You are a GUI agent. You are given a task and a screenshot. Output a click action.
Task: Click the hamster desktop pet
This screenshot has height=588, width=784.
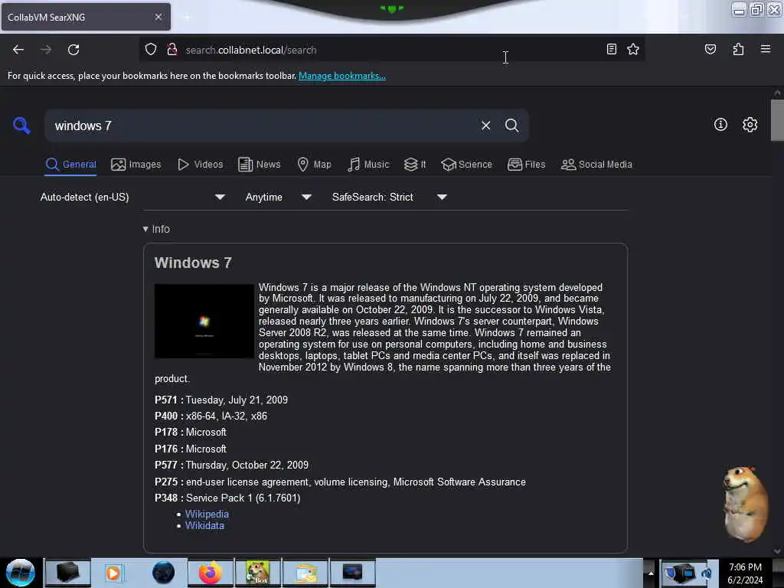click(745, 504)
